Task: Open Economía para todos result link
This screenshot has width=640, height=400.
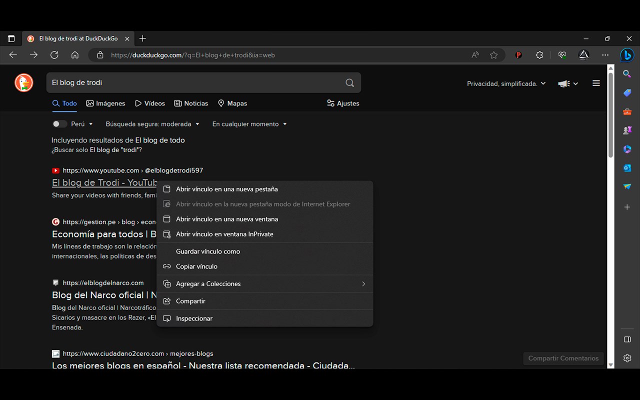Action: (104, 234)
